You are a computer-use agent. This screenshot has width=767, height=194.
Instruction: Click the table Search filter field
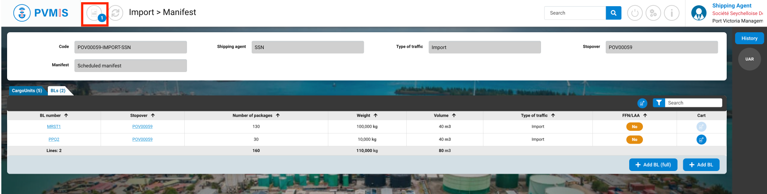click(693, 103)
